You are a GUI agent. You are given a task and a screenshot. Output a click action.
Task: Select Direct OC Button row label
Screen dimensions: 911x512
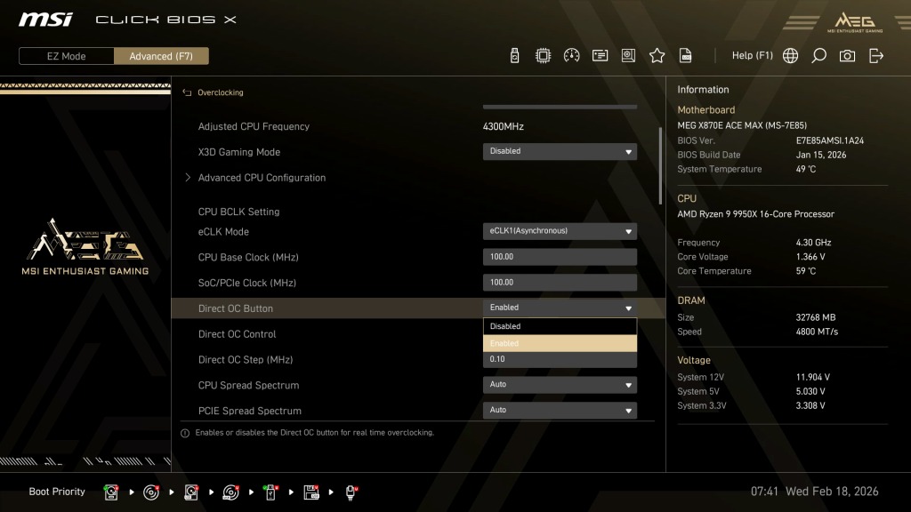click(235, 308)
